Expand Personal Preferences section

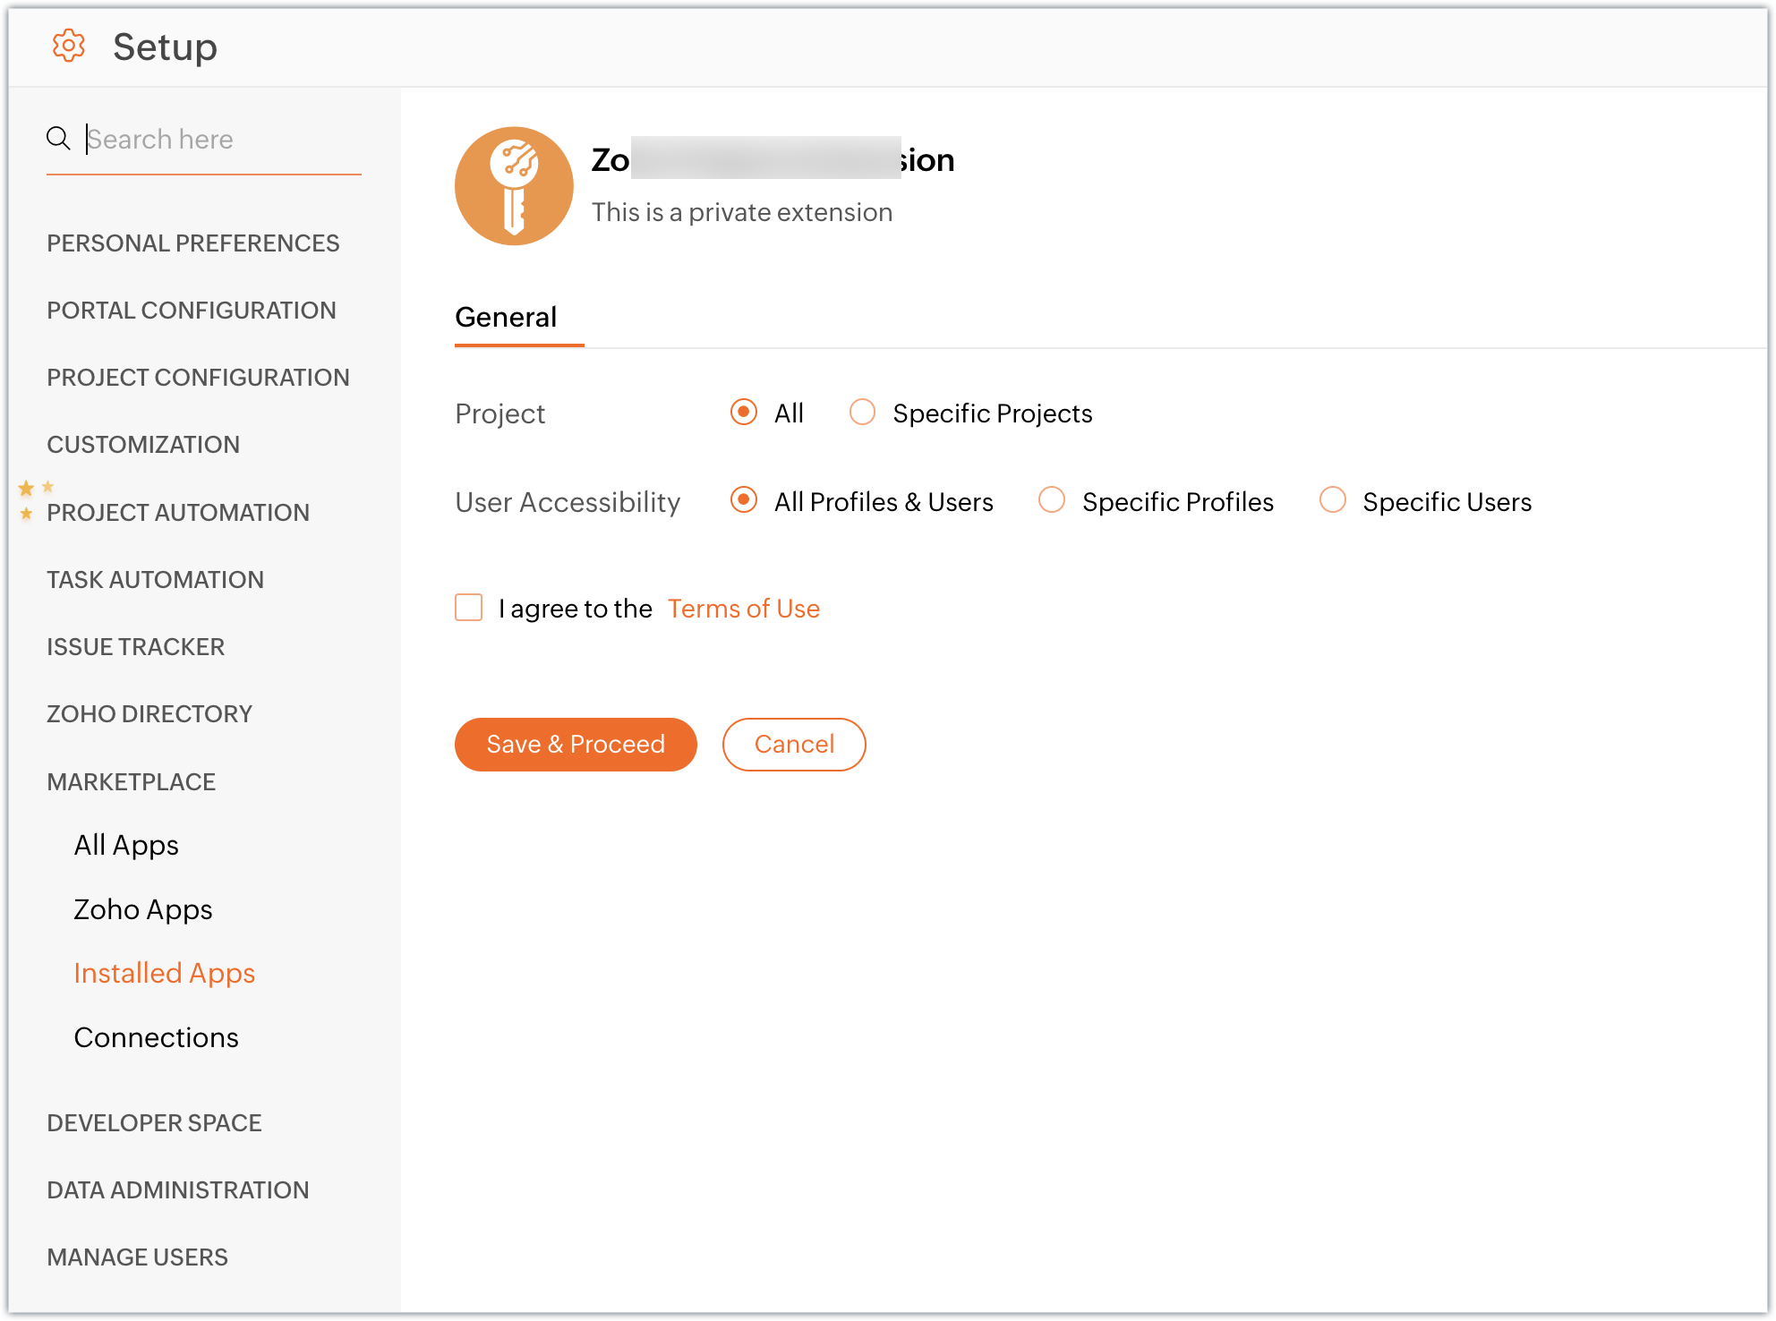tap(193, 243)
